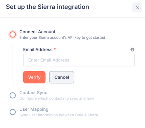Click the Email Address field label
This screenshot has width=145, height=128.
point(38,50)
